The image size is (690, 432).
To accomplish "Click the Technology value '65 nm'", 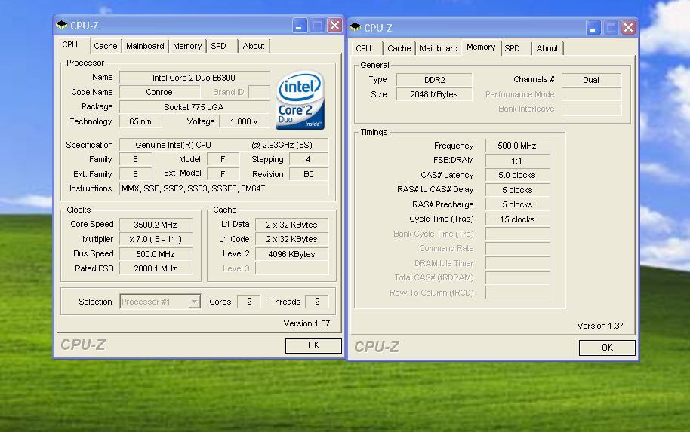I will point(140,121).
